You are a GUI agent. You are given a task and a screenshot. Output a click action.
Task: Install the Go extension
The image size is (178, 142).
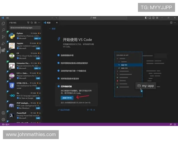38,98
